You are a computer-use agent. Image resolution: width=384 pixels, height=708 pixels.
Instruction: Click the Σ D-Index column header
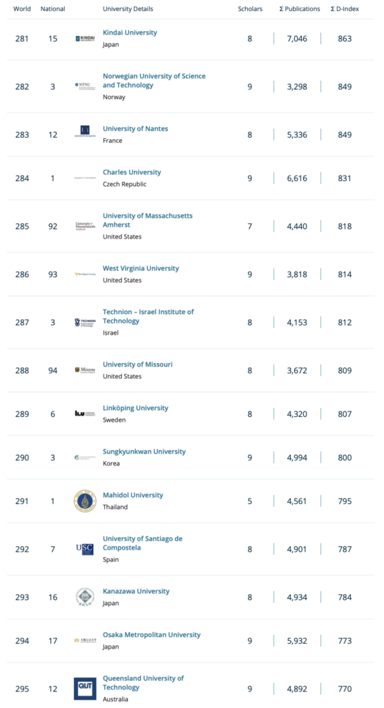345,8
